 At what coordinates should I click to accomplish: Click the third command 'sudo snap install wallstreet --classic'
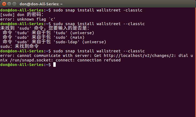99,51
